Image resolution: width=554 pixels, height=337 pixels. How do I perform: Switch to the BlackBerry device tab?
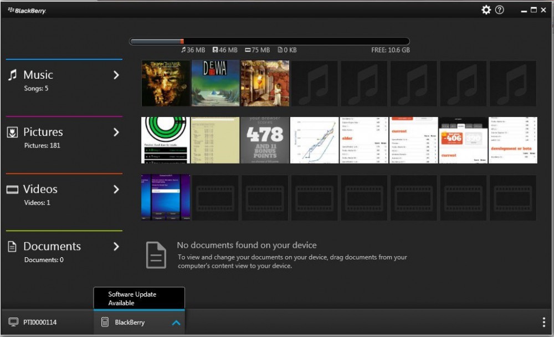[130, 322]
